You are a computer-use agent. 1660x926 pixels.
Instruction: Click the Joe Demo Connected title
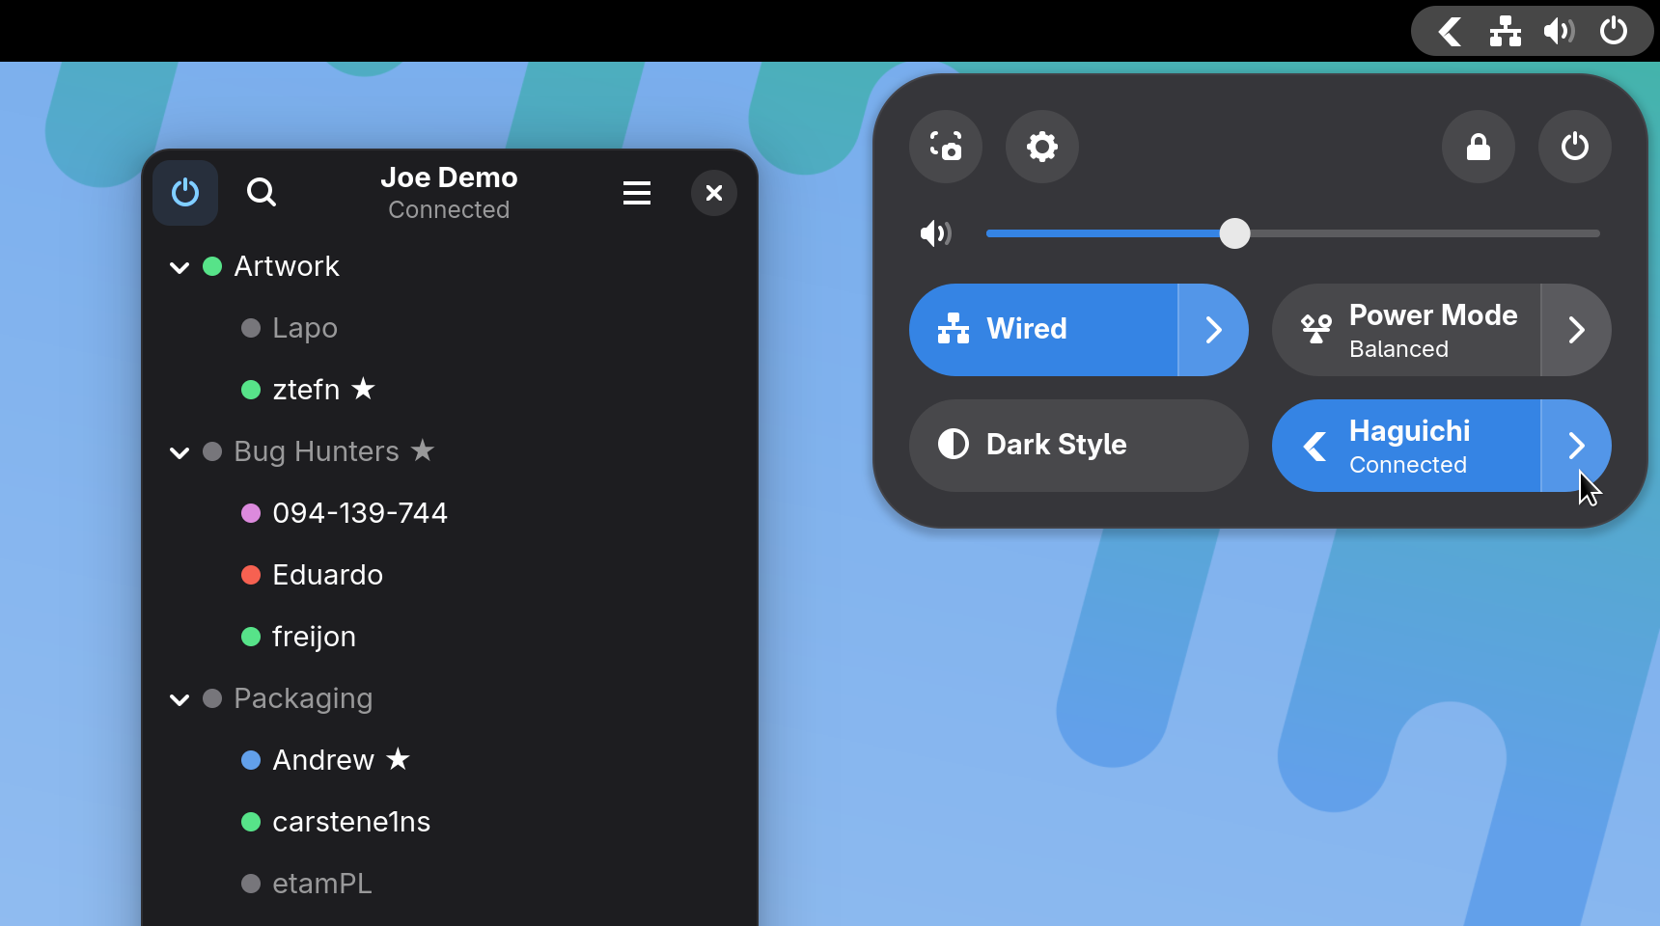tap(449, 193)
